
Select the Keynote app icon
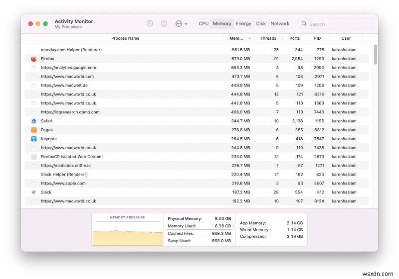pyautogui.click(x=33, y=139)
